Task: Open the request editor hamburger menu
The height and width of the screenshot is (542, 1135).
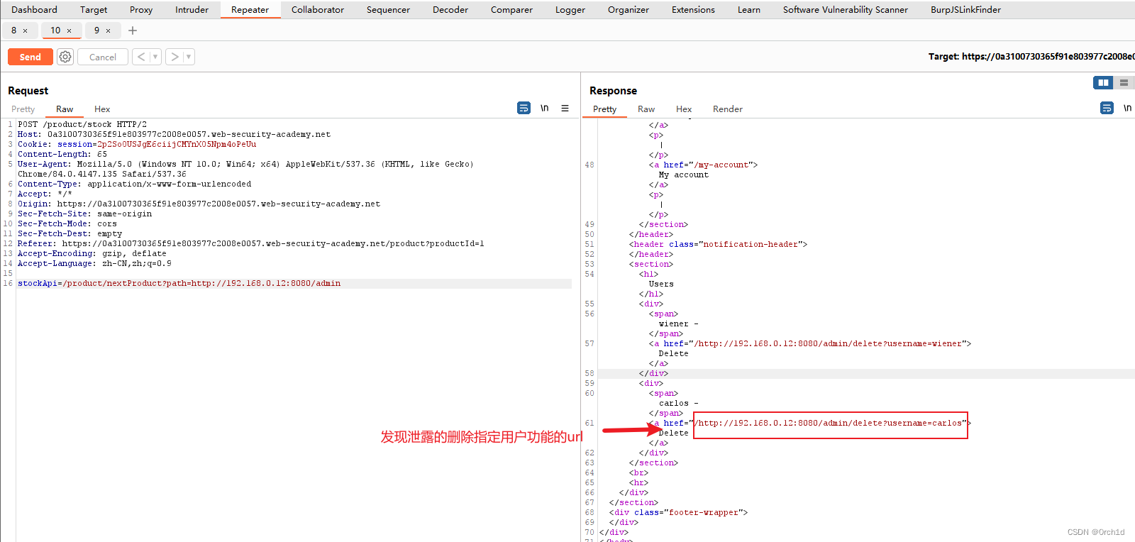Action: coord(565,108)
